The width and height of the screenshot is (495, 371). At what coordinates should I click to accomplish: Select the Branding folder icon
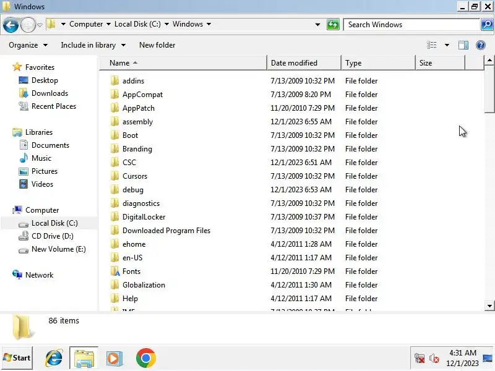(x=115, y=148)
